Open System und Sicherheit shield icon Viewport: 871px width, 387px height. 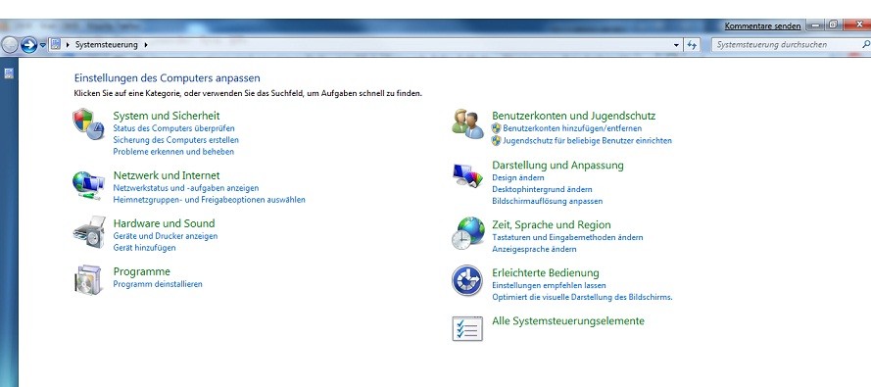pyautogui.click(x=88, y=123)
